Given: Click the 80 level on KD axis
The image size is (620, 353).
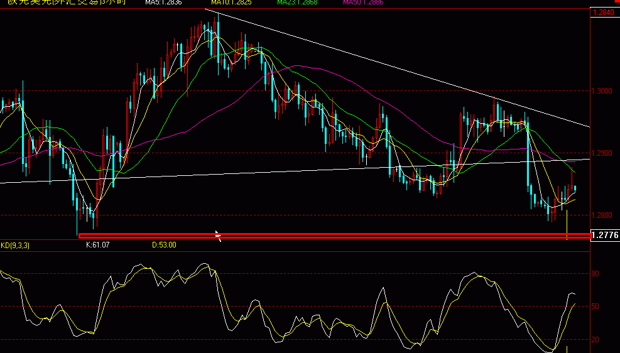Looking at the screenshot, I should click(x=595, y=274).
